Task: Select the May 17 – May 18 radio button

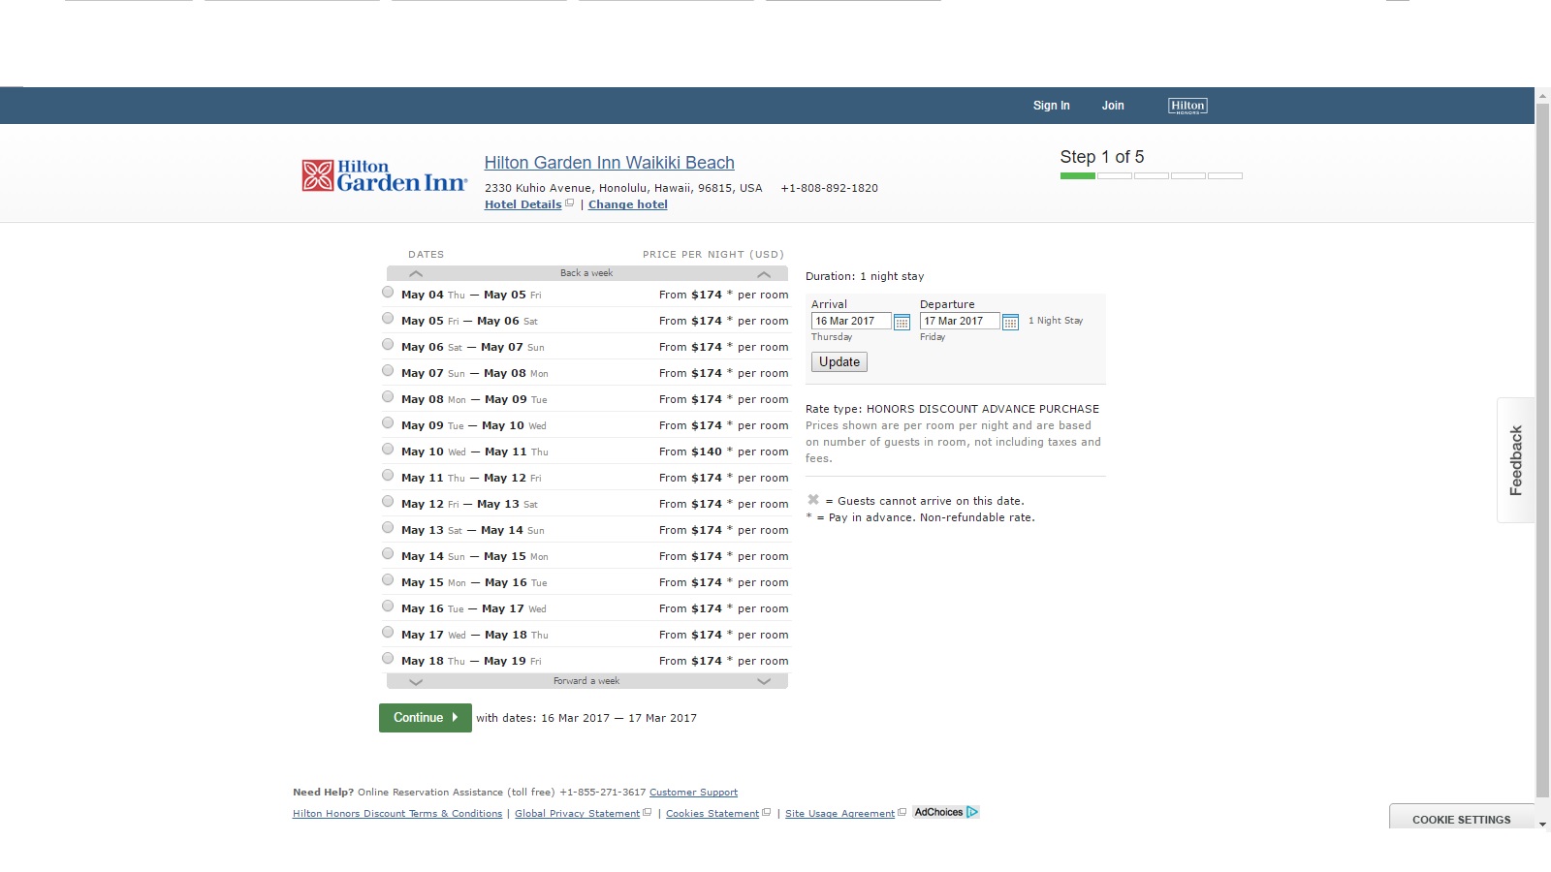Action: pos(388,632)
